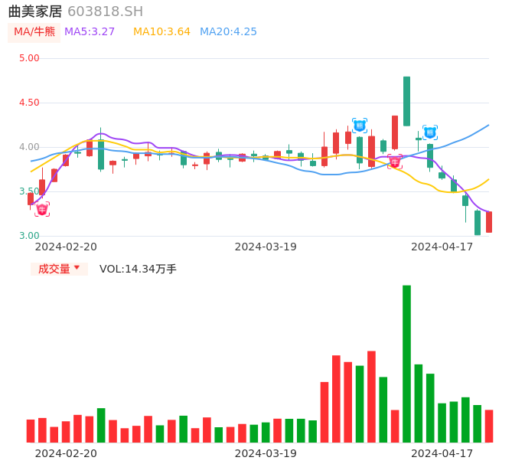Click the first bear marker above candles
525x464 pixels.
point(360,126)
